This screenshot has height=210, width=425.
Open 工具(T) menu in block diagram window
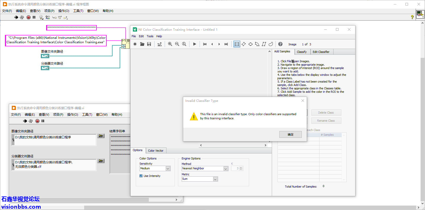(x=78, y=11)
